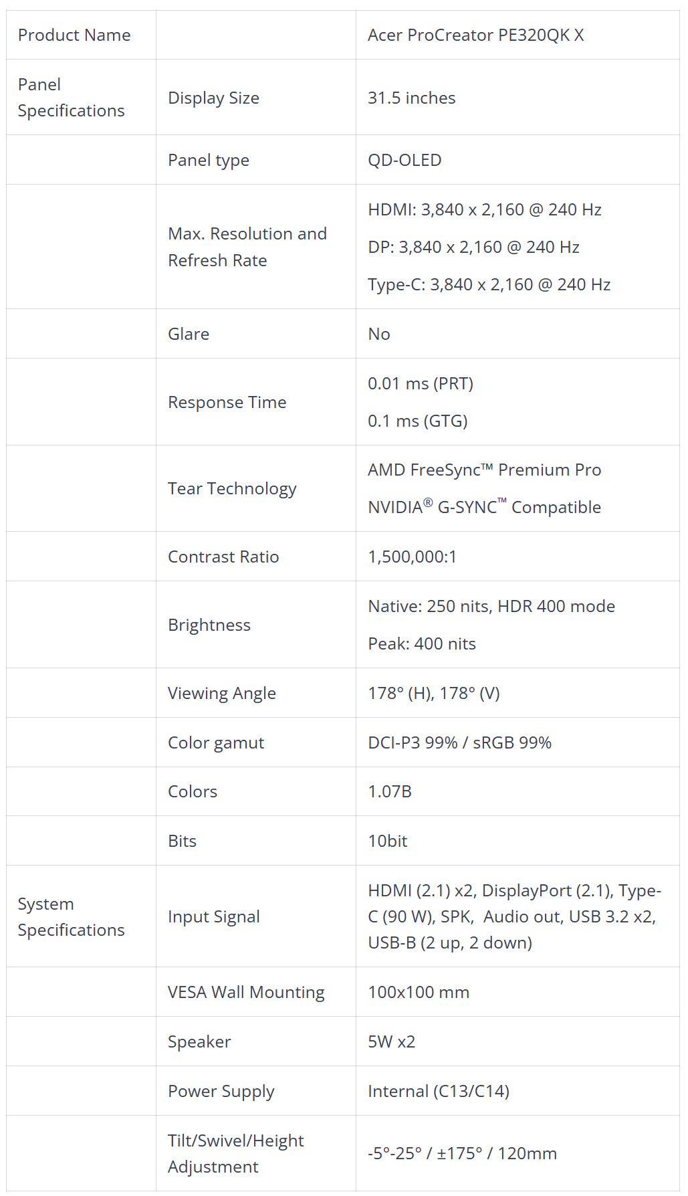
Task: Click the 0.01 ms (PRT) response value
Action: [x=421, y=384]
